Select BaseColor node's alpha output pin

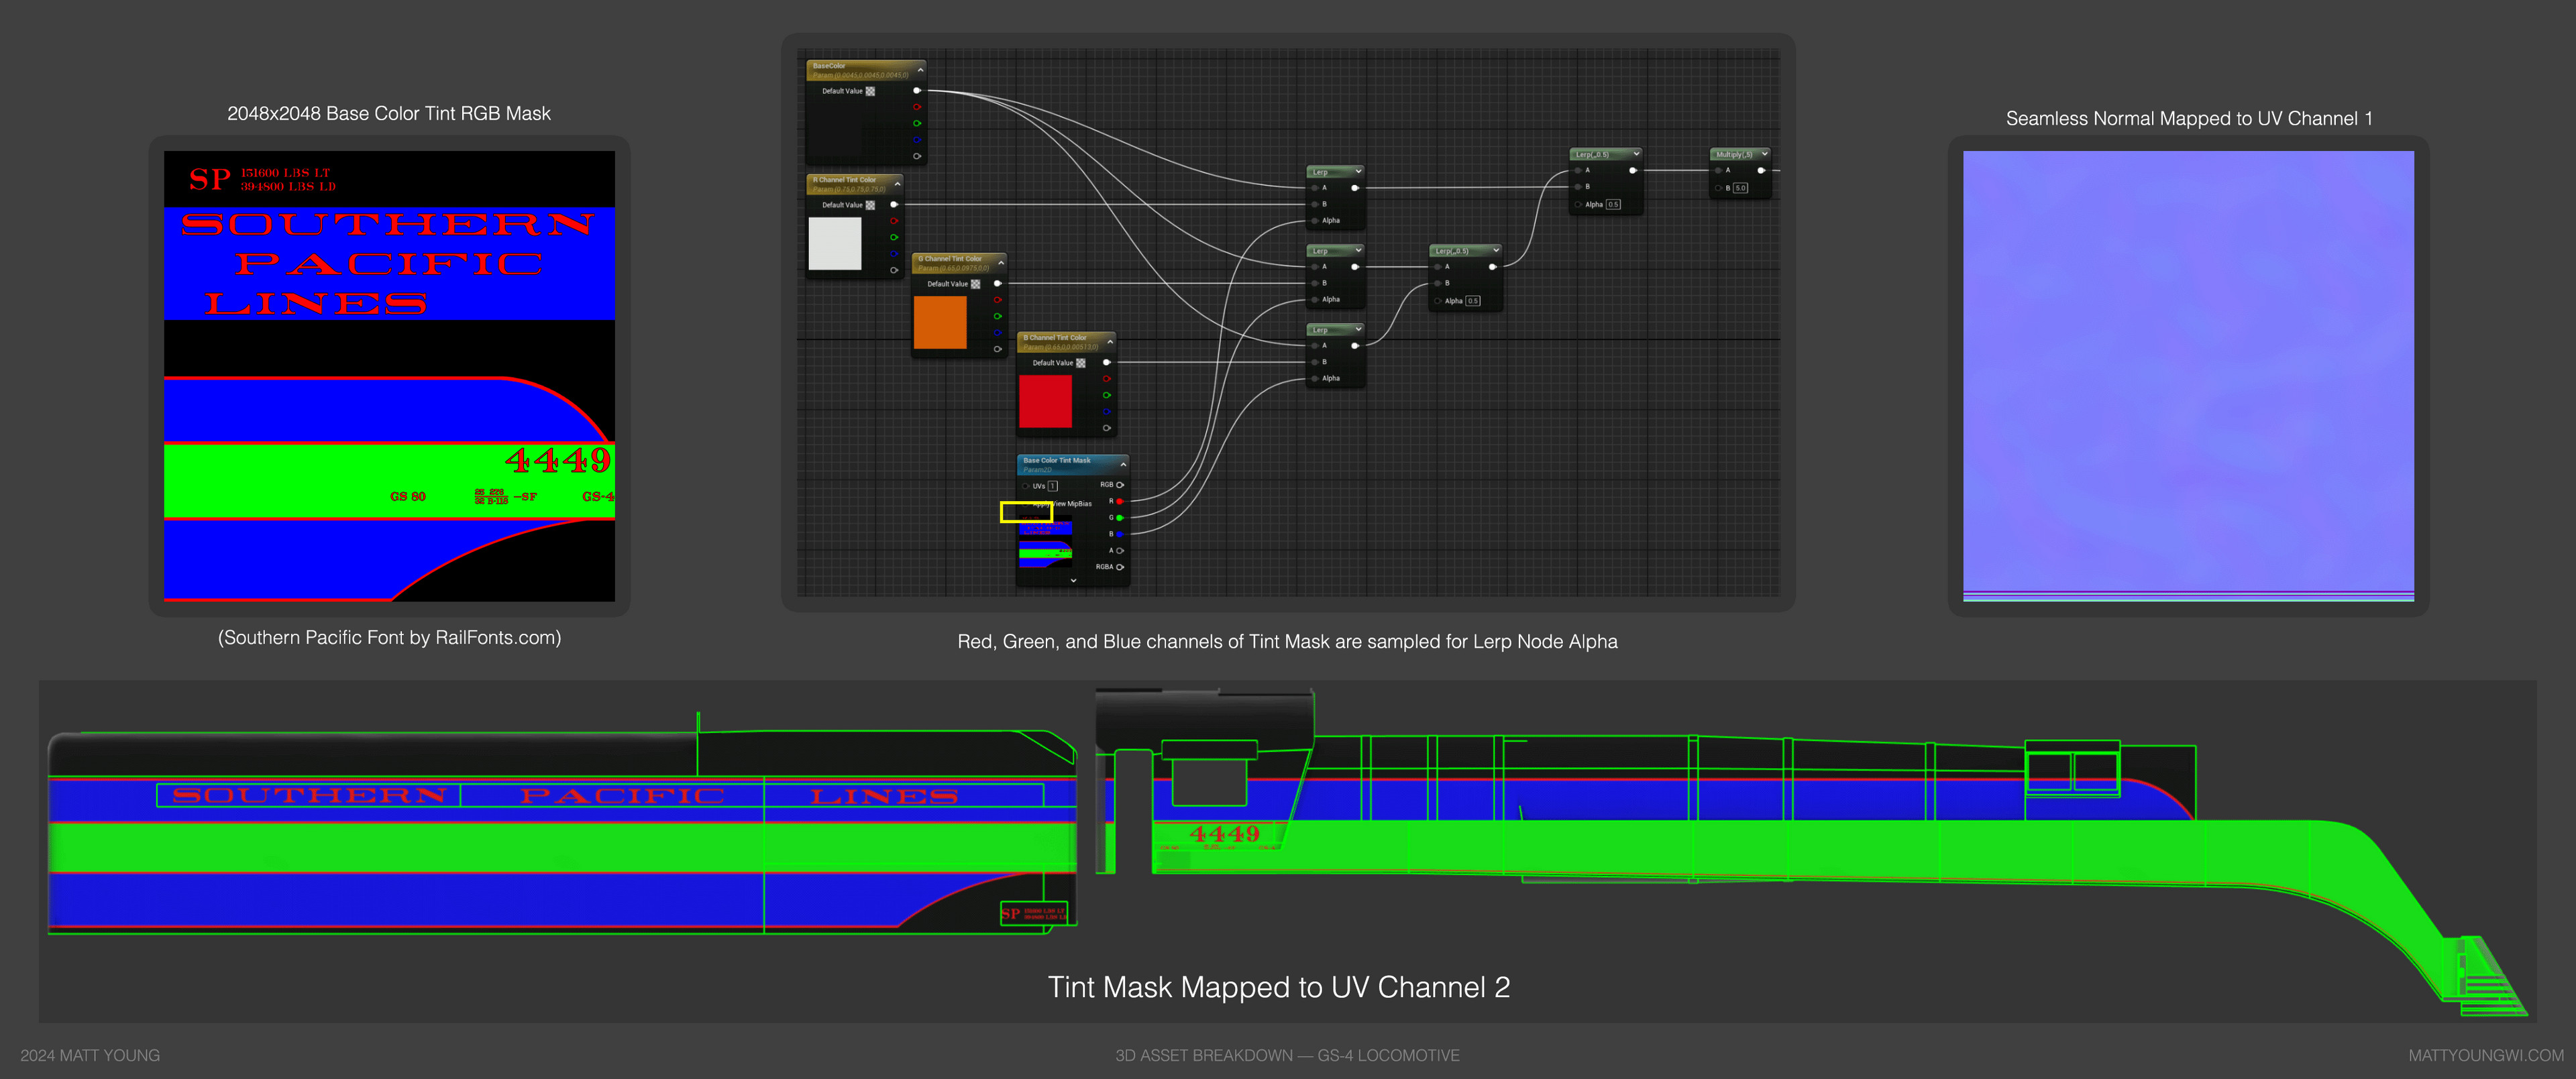tap(917, 156)
